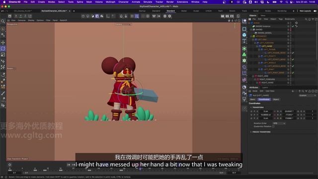Select LEFT_FOREARM in object tree

[x=266, y=43]
